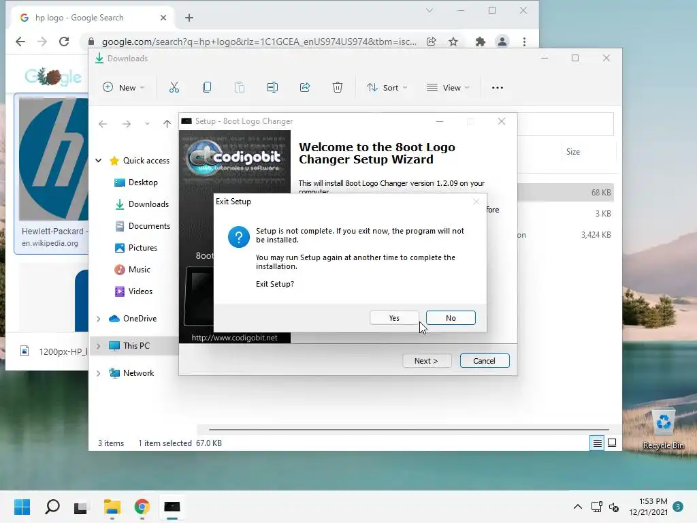Image resolution: width=697 pixels, height=523 pixels.
Task: Click the Share icon in Explorer toolbar
Action: [305, 88]
